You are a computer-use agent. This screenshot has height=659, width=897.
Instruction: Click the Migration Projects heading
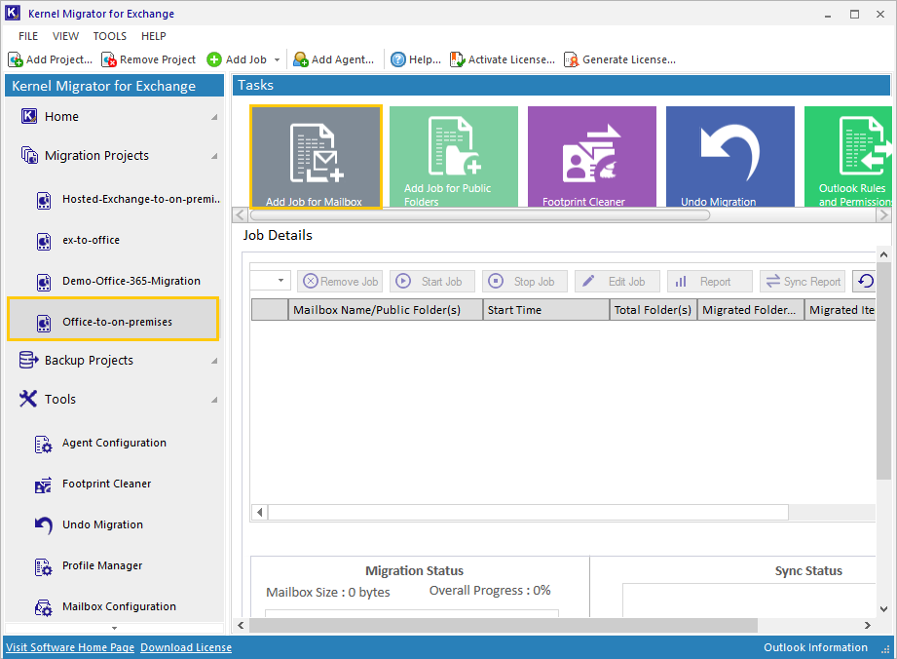(96, 155)
